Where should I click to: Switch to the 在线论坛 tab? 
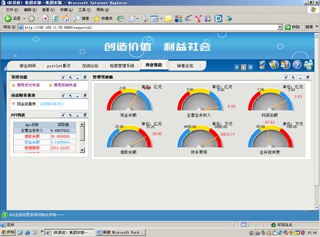pyautogui.click(x=90, y=66)
